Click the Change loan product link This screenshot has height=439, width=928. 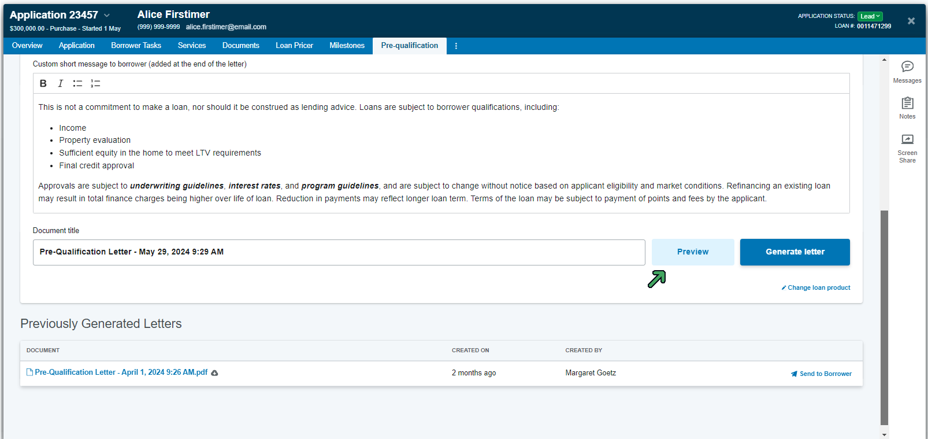pyautogui.click(x=818, y=287)
